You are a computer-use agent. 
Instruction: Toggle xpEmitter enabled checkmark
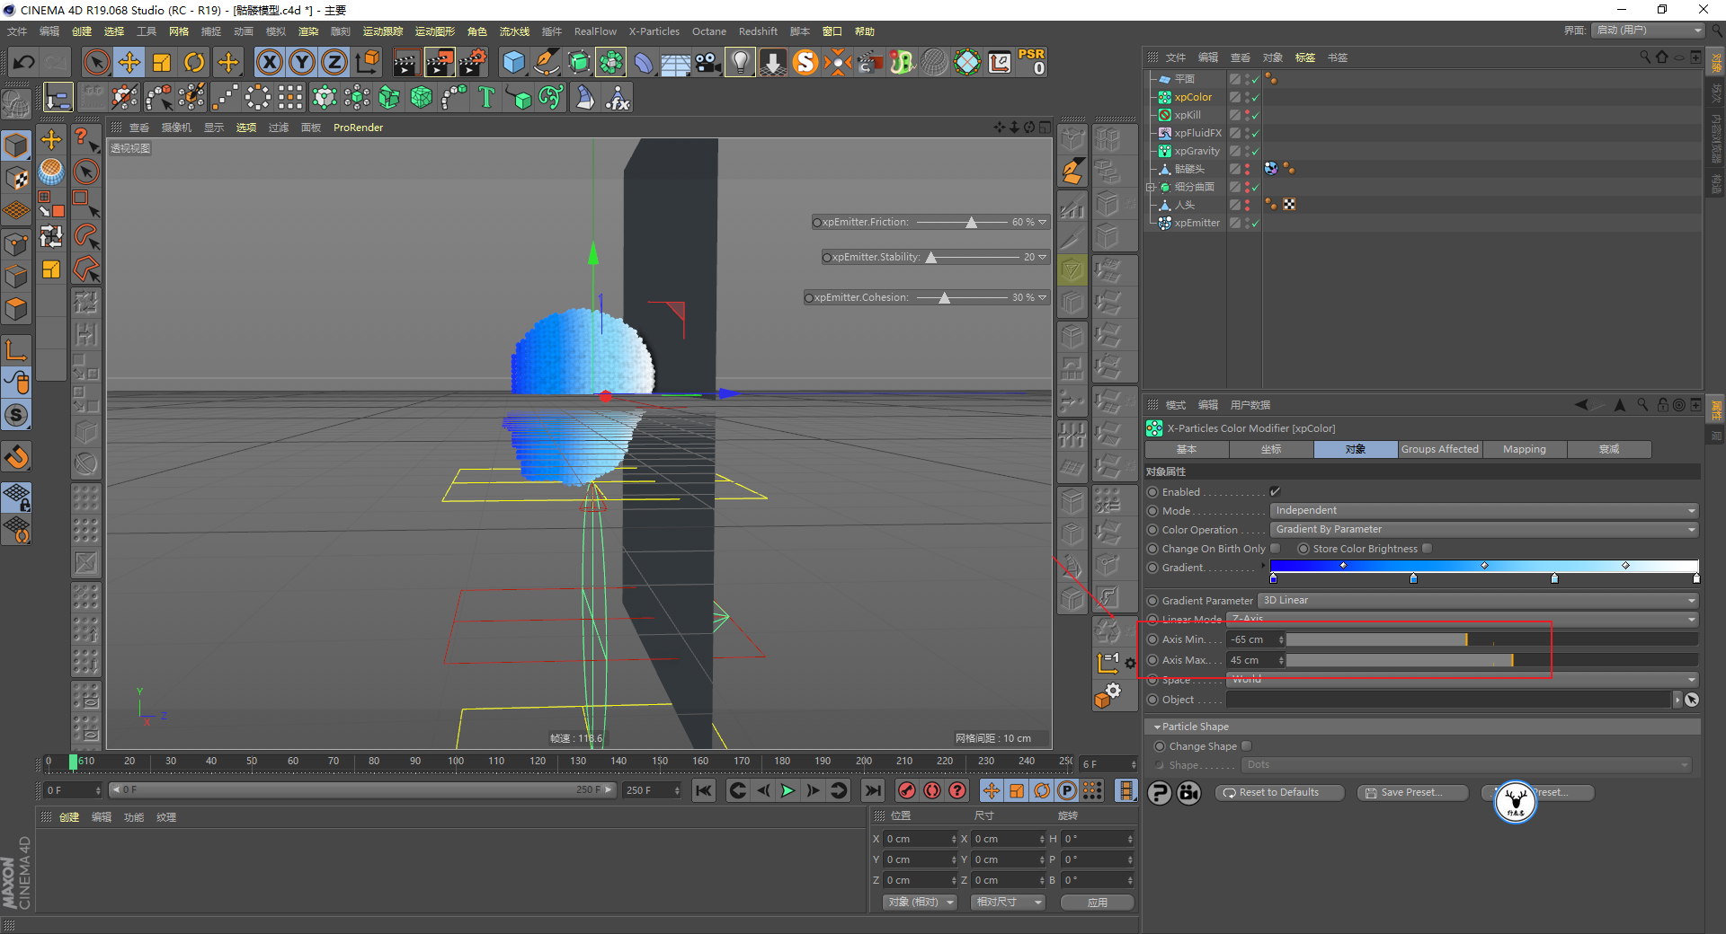coord(1255,223)
